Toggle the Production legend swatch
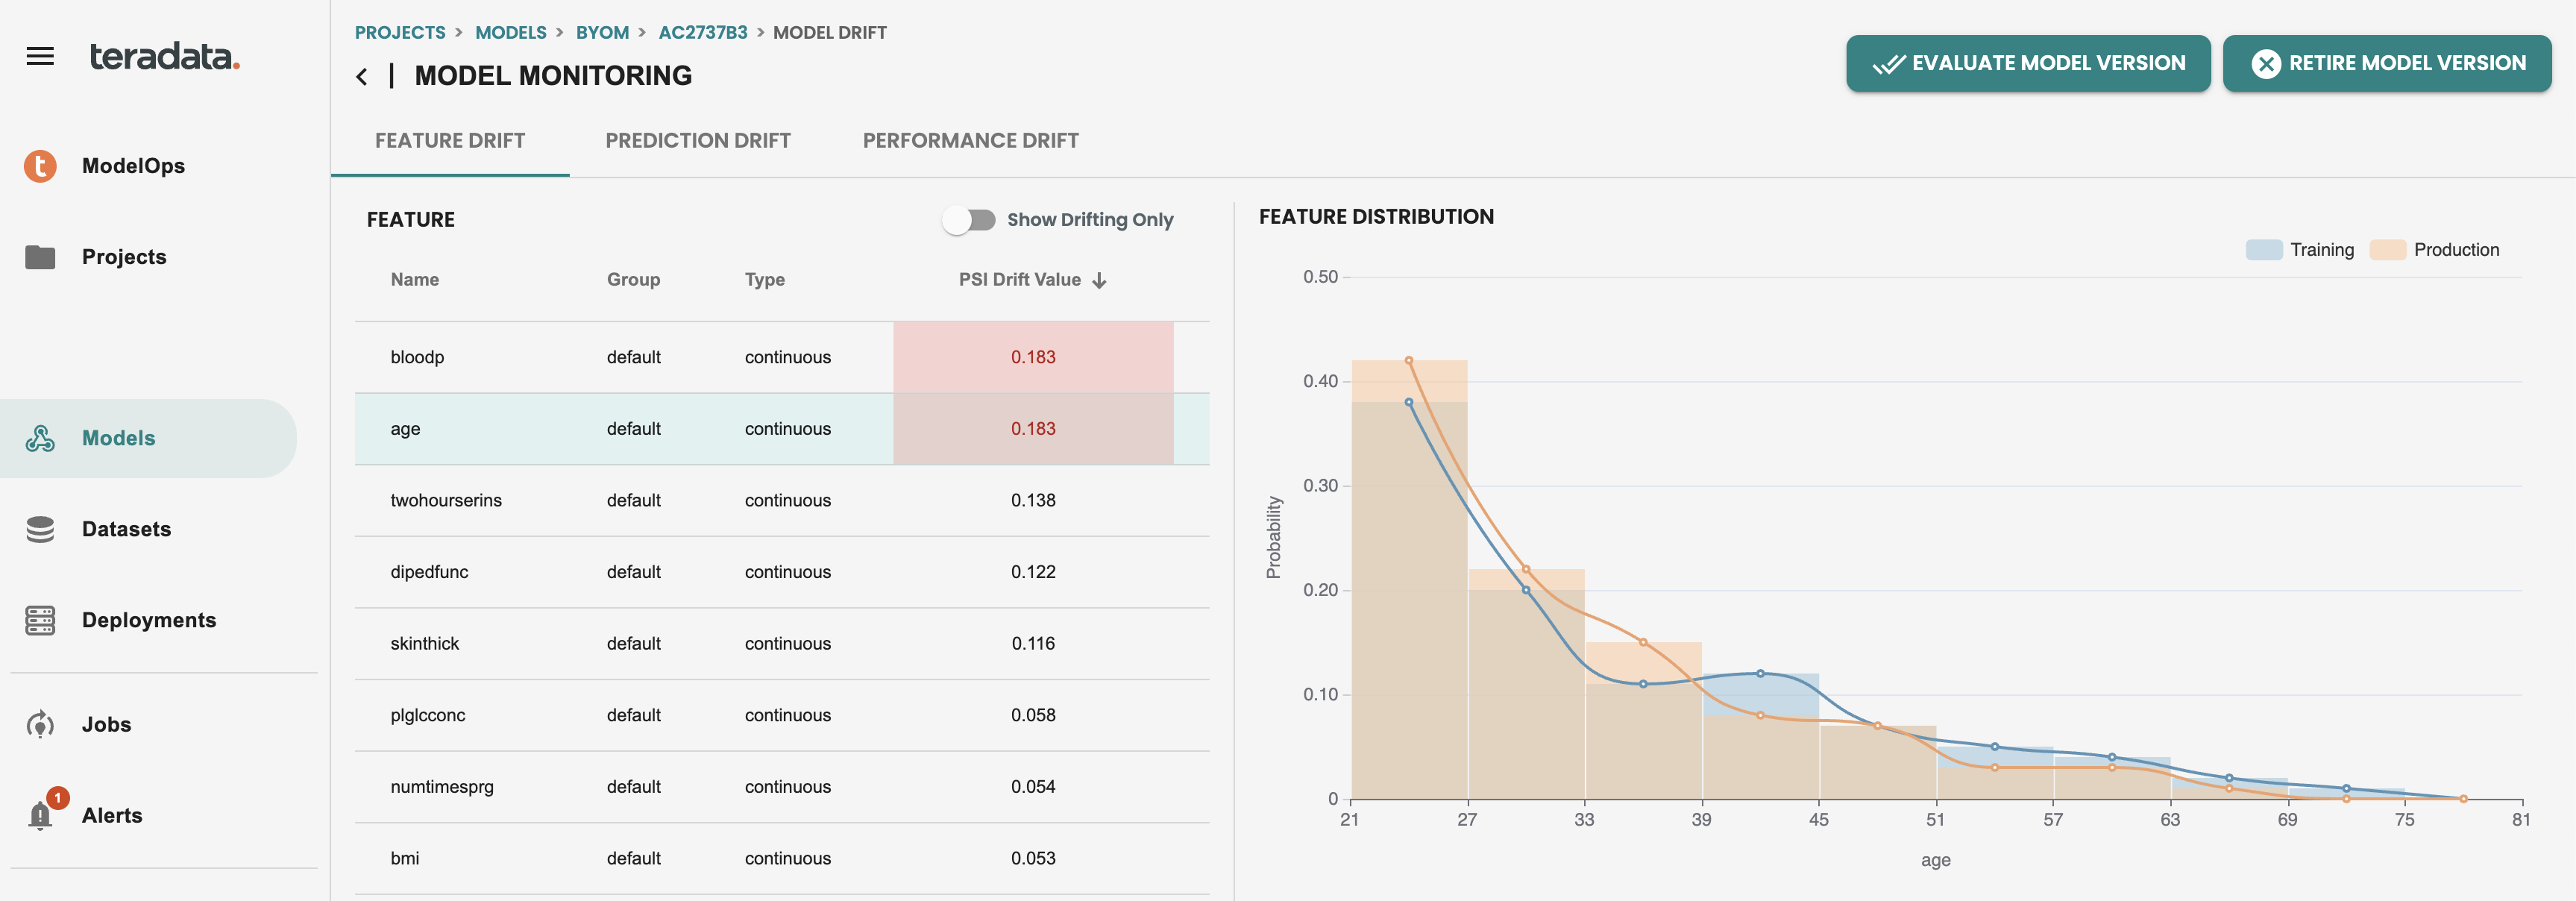Viewport: 2576px width, 901px height. pyautogui.click(x=2387, y=250)
